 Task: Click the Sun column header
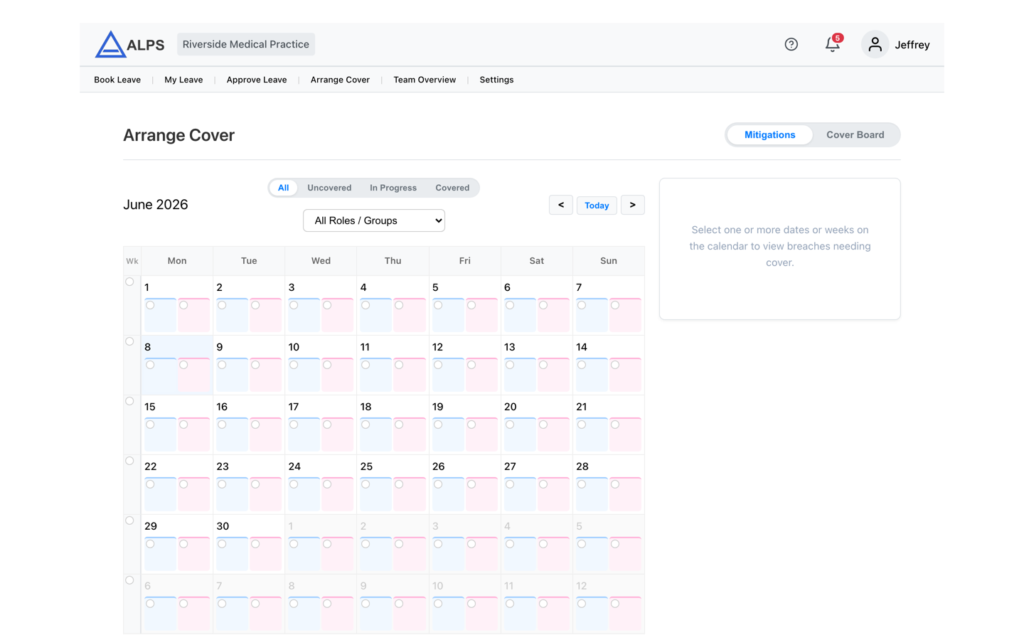(609, 261)
